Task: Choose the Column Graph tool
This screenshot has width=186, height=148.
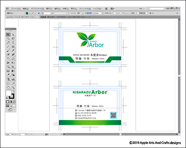Action: point(13,79)
